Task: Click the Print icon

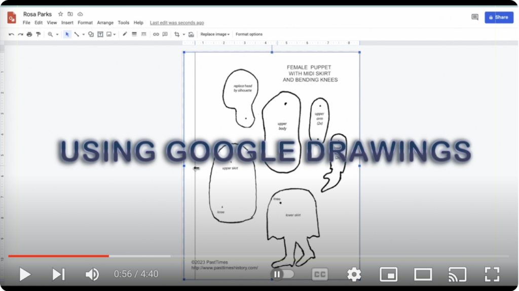Action: 29,34
